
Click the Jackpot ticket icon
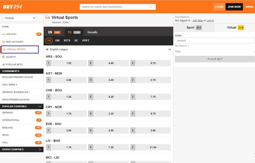tap(4, 57)
